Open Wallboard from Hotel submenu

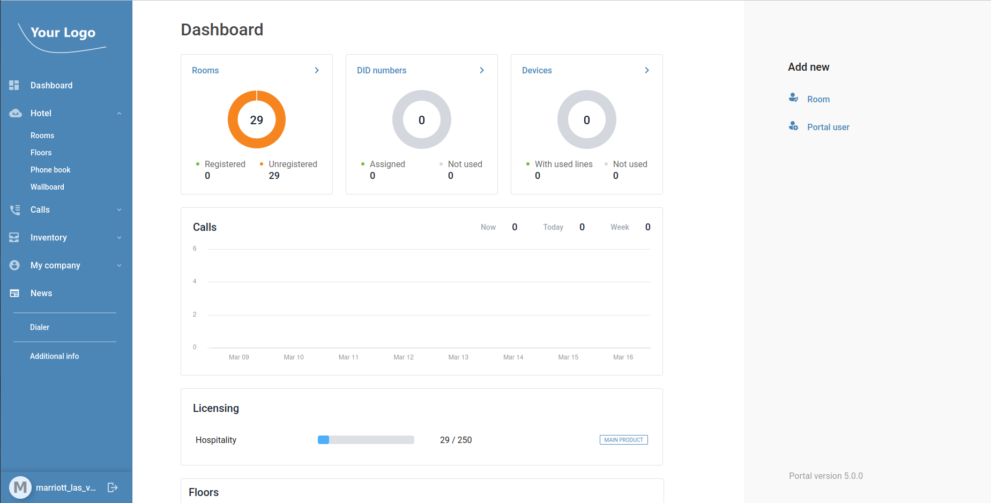[x=47, y=187]
